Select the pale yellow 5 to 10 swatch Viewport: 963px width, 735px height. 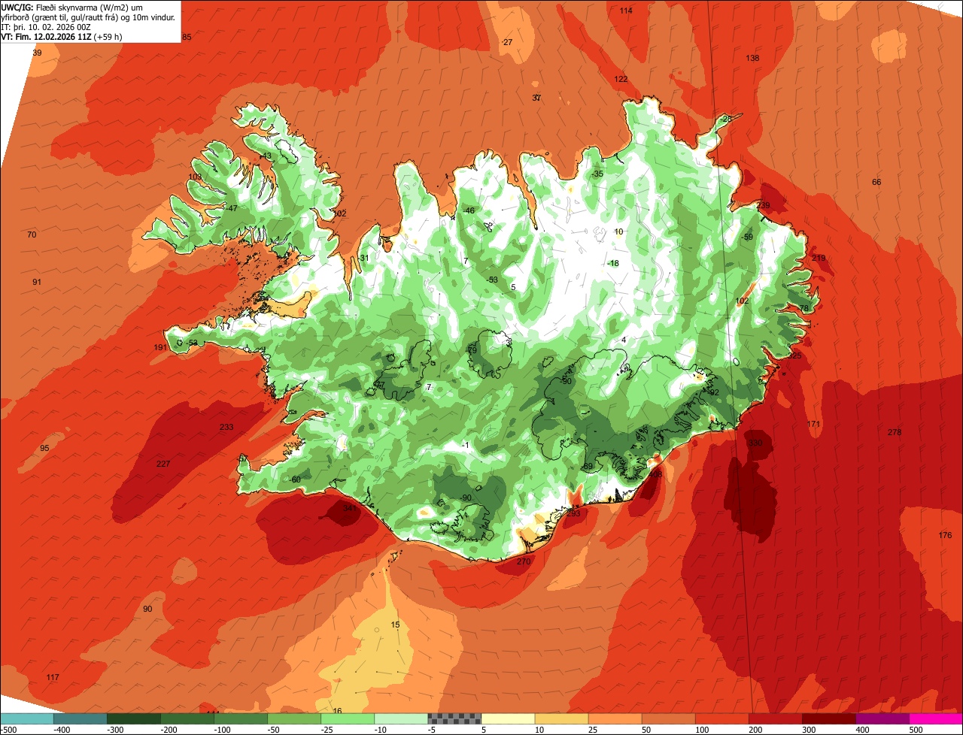coord(508,718)
